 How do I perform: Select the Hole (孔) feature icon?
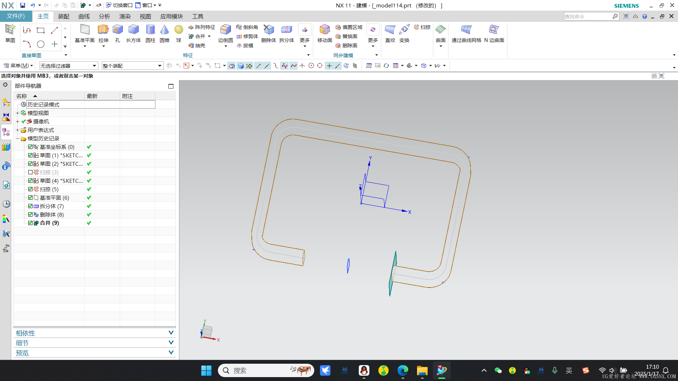[x=118, y=34]
